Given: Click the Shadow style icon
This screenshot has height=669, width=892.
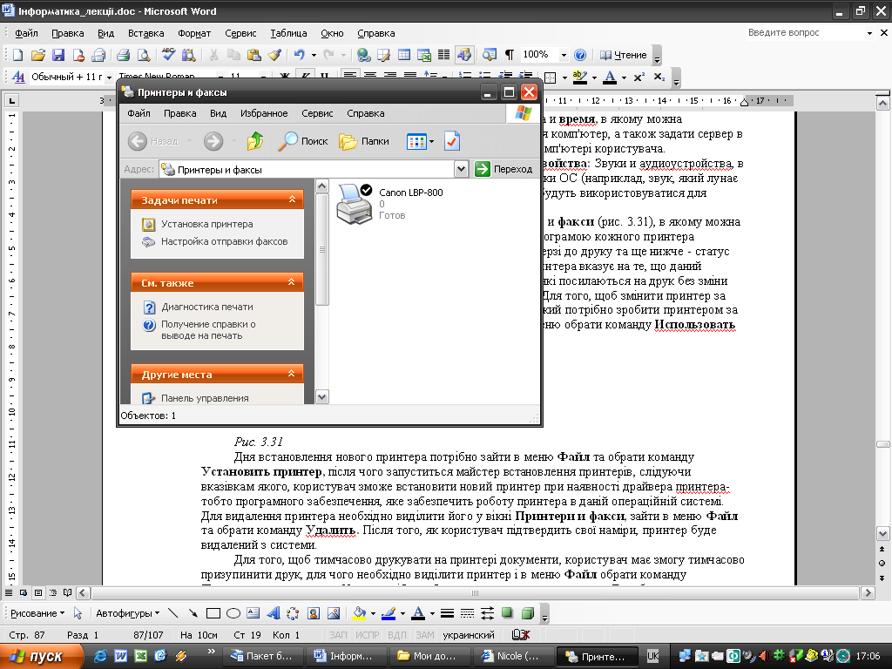Looking at the screenshot, I should pyautogui.click(x=507, y=613).
